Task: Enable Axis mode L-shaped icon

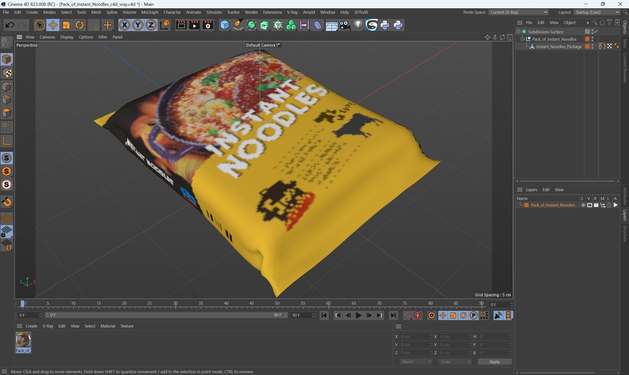Action: 7,141
